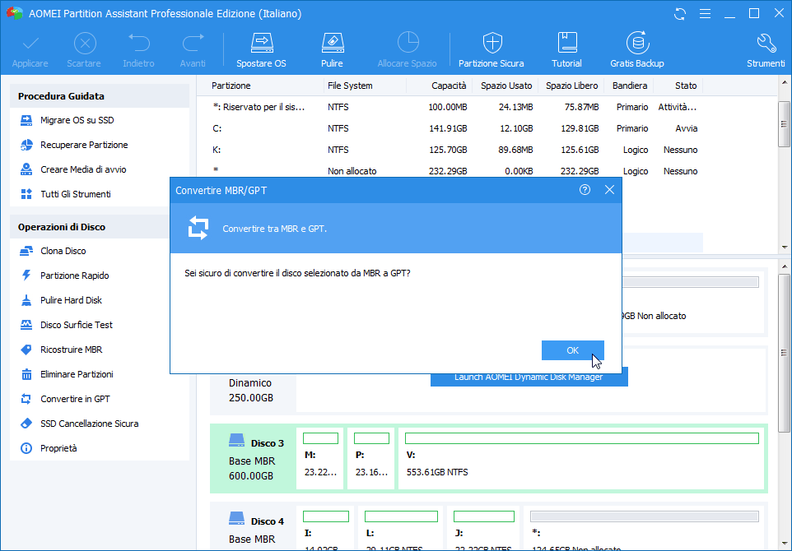
Task: Open the Spostare OS tool
Action: click(x=261, y=49)
